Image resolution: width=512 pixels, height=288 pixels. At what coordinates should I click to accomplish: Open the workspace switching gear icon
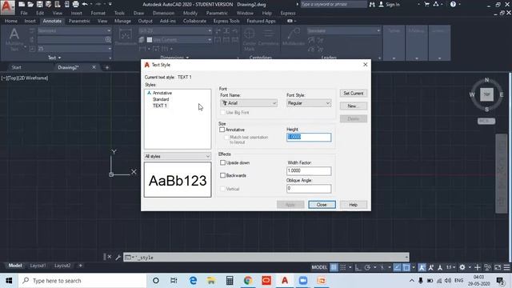pyautogui.click(x=462, y=267)
